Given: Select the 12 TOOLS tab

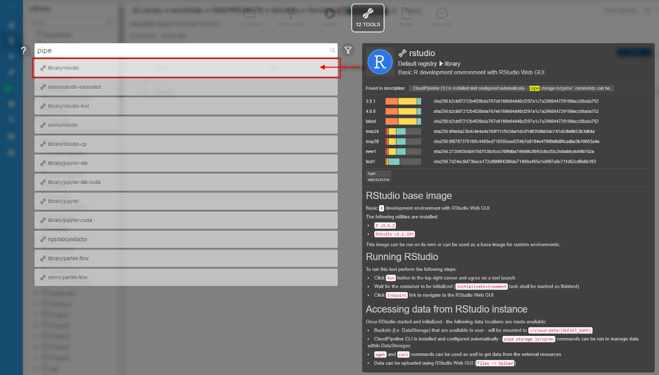Looking at the screenshot, I should click(368, 18).
